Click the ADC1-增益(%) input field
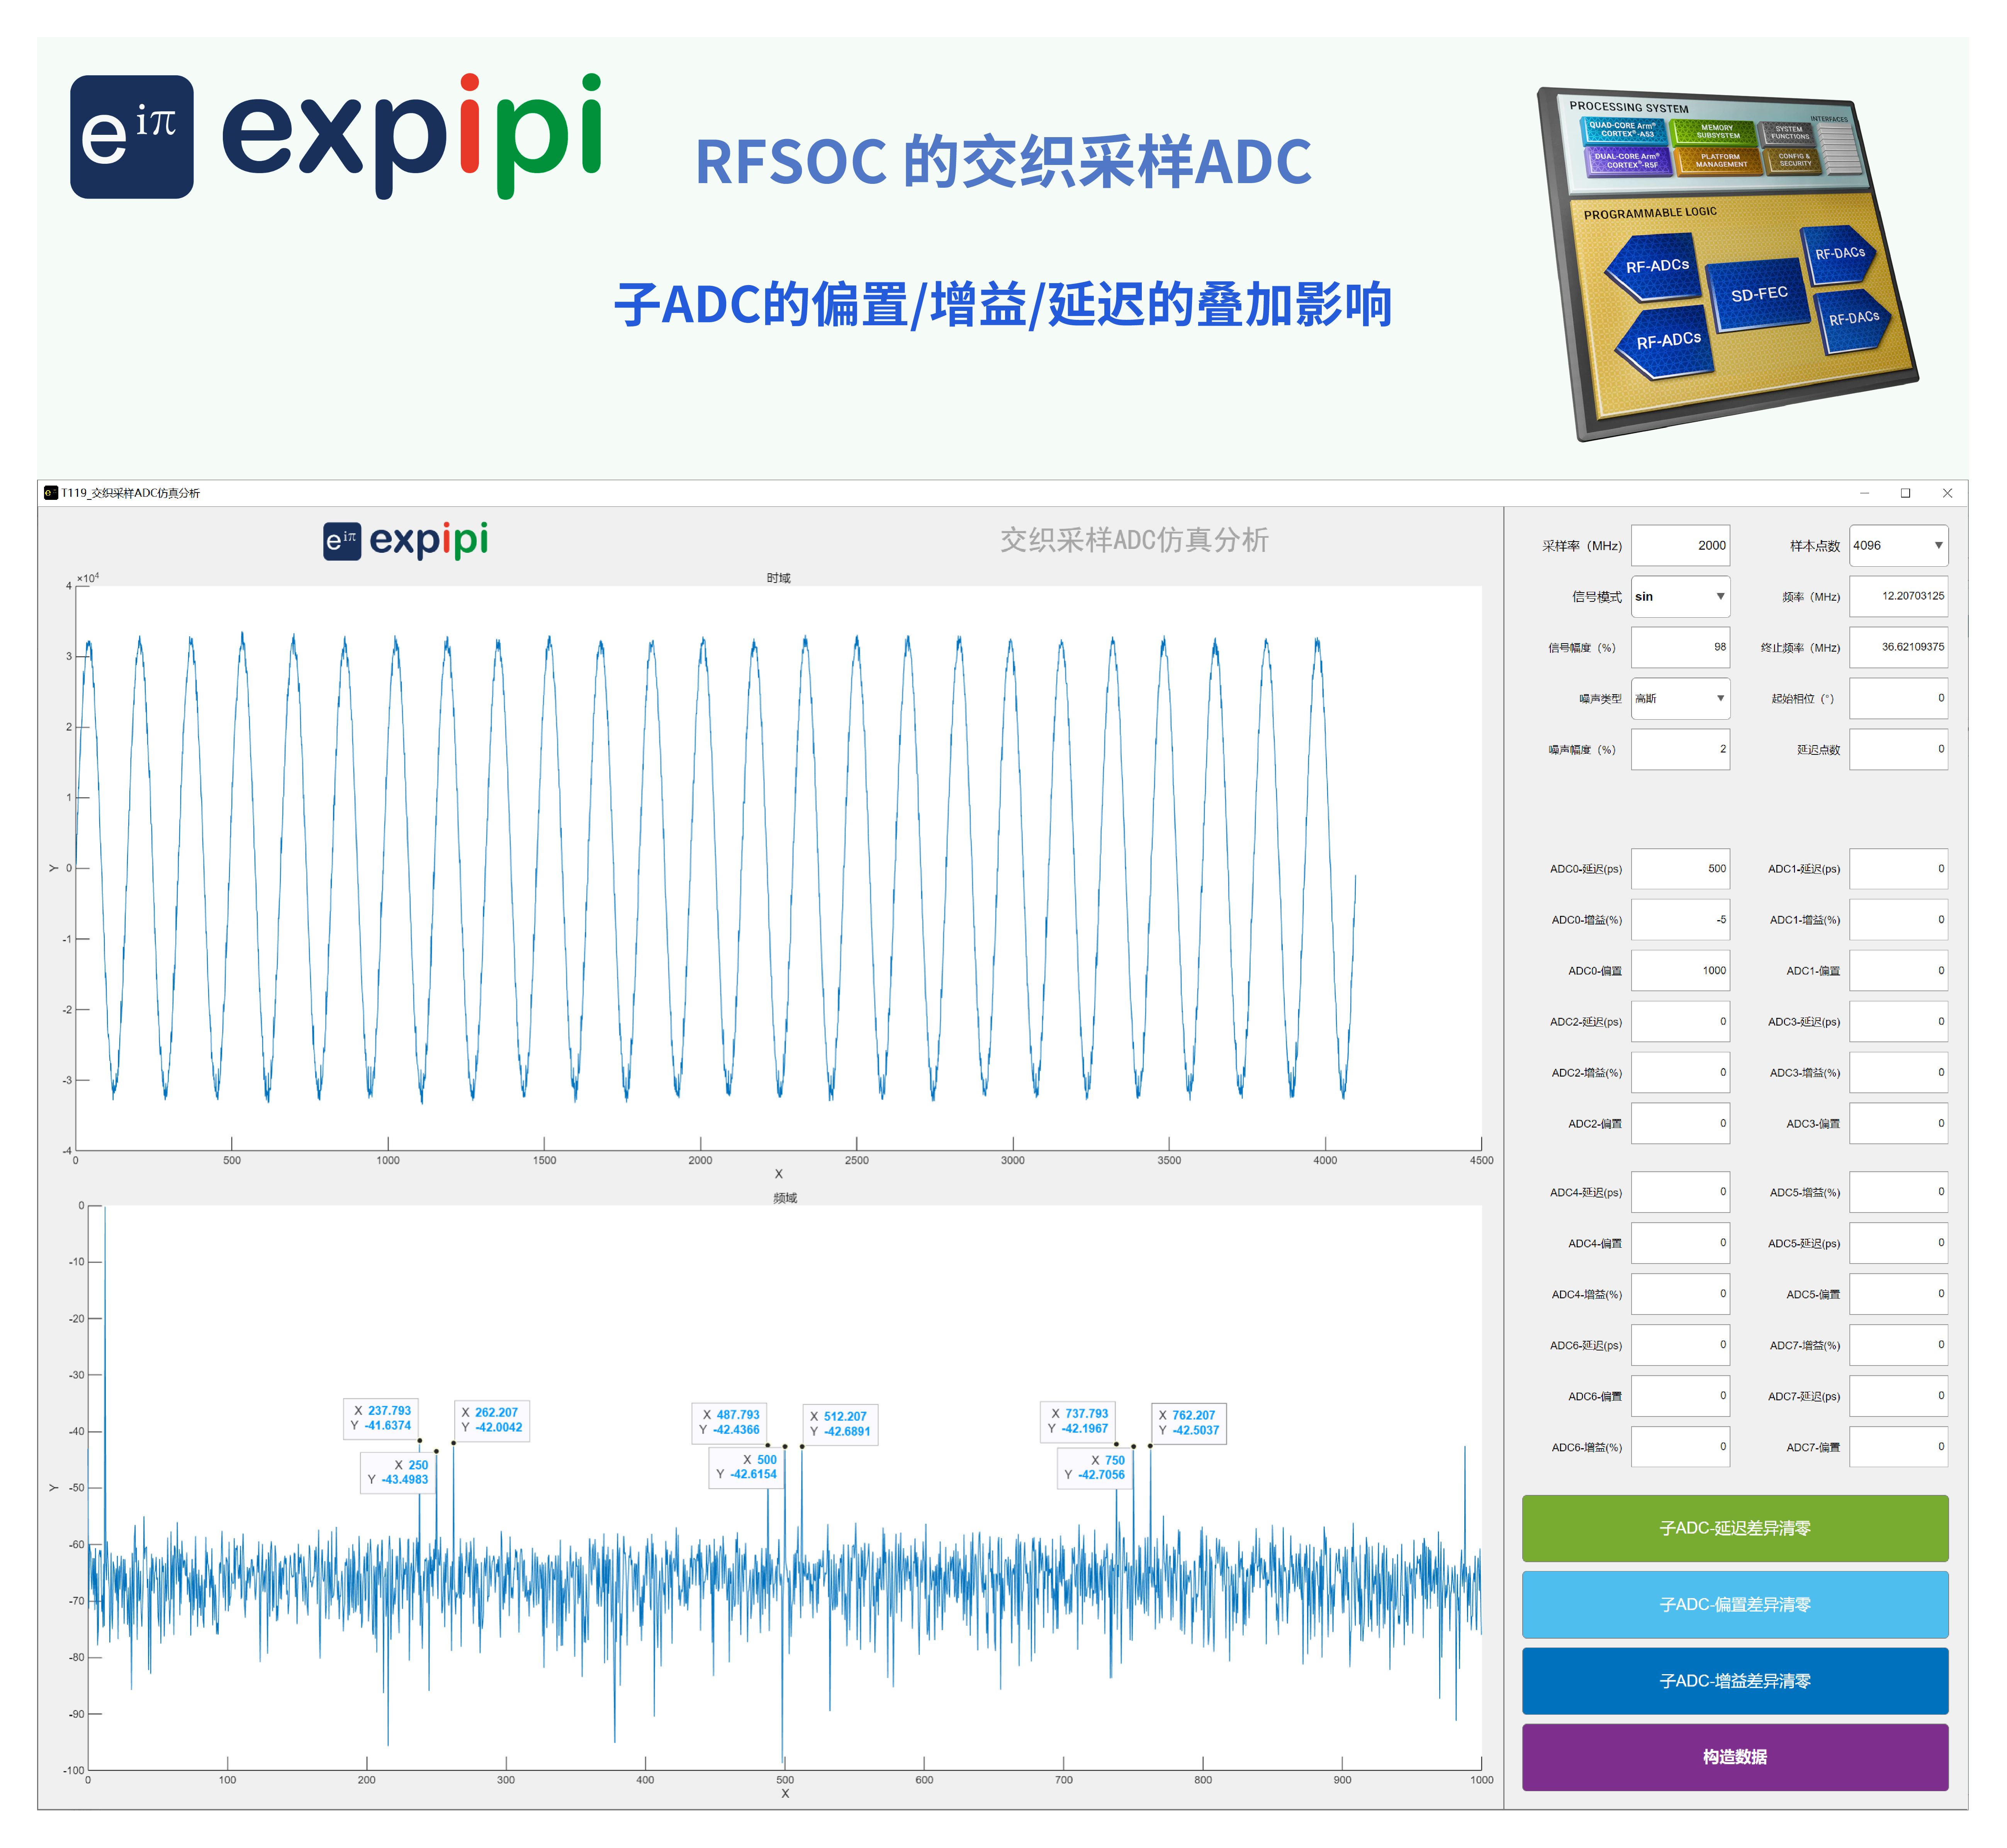 (x=1898, y=920)
